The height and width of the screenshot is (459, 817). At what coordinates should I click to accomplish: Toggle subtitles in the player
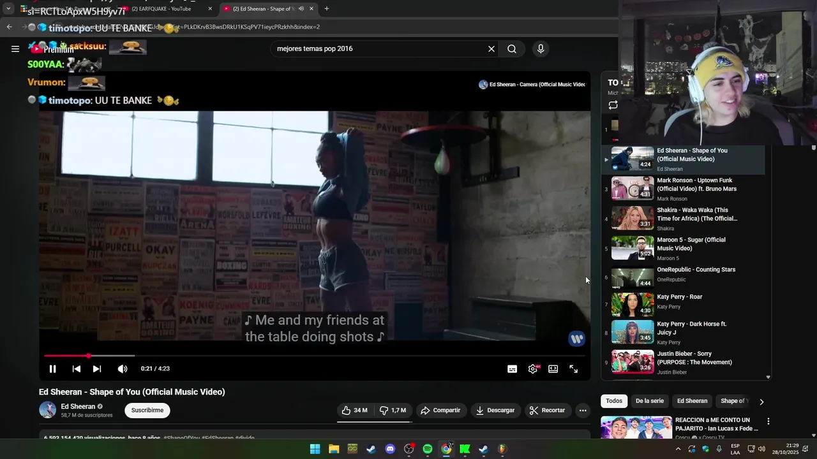512,368
